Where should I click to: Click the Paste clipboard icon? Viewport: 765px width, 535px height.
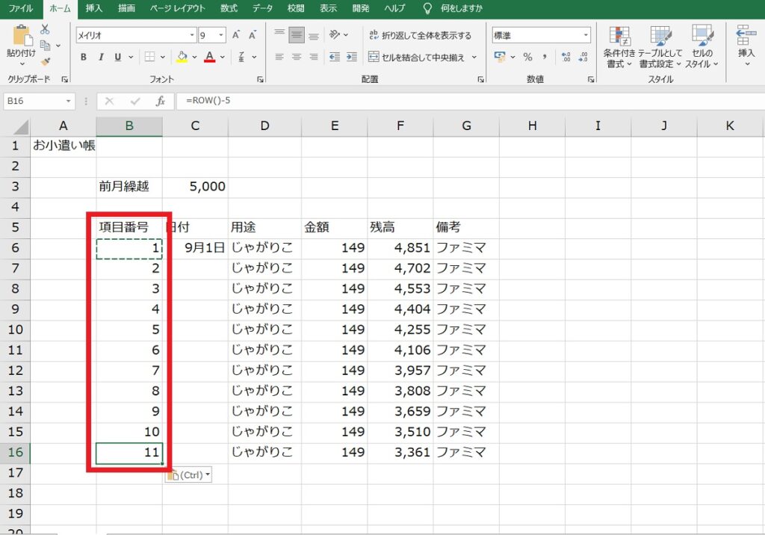22,36
